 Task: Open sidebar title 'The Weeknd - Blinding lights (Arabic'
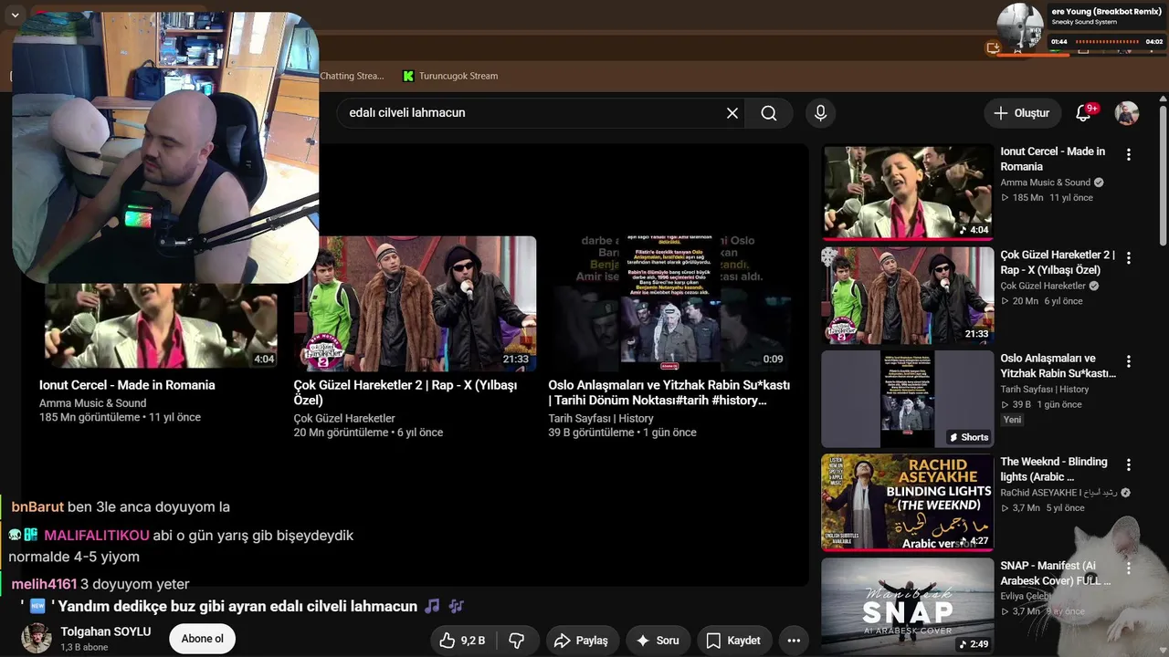pos(1053,469)
